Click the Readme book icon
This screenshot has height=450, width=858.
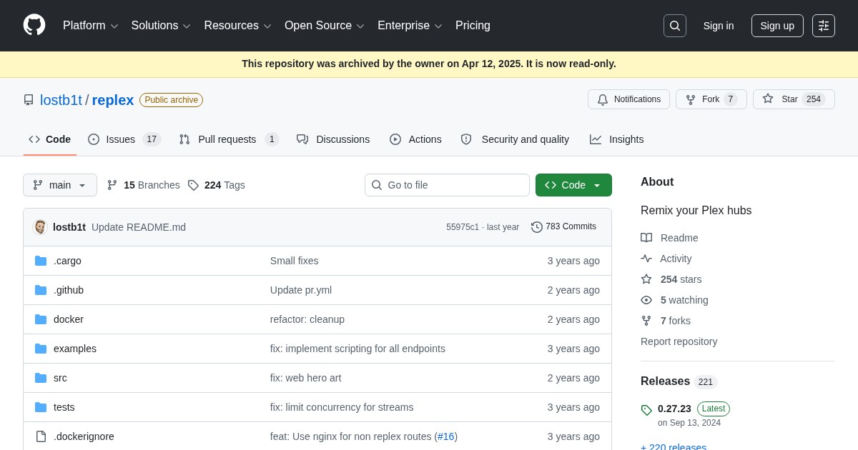coord(646,238)
